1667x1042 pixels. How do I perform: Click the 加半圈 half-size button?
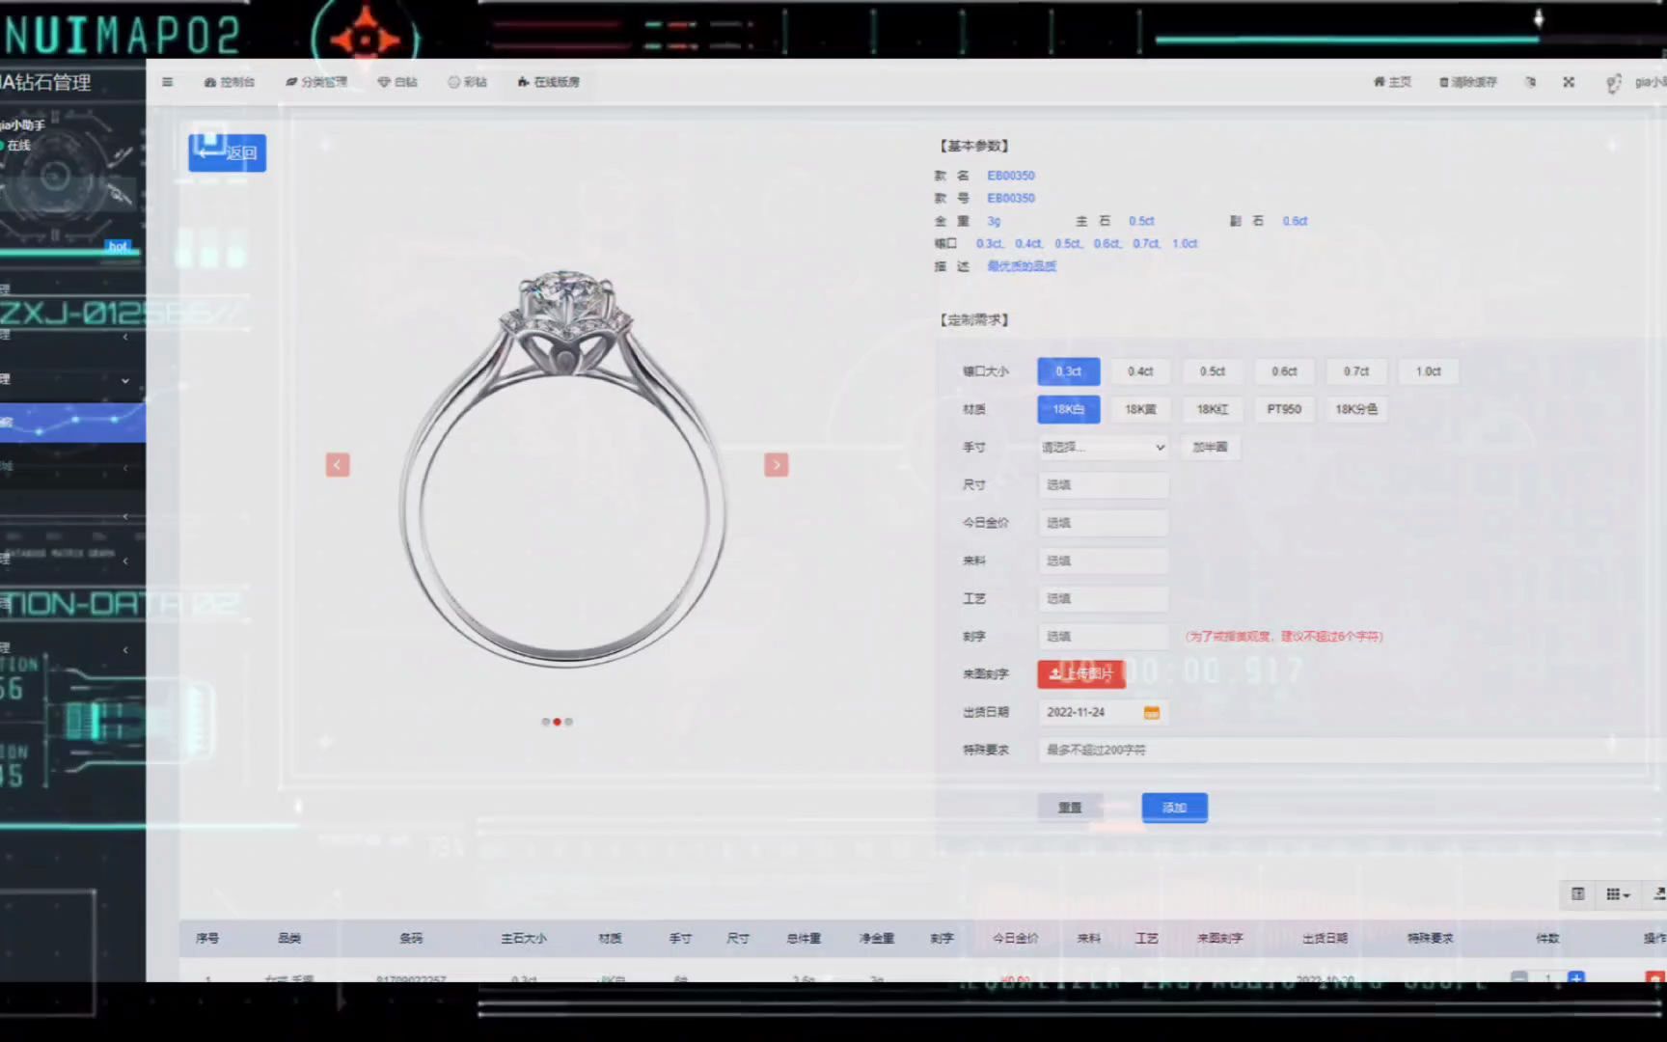(x=1210, y=448)
